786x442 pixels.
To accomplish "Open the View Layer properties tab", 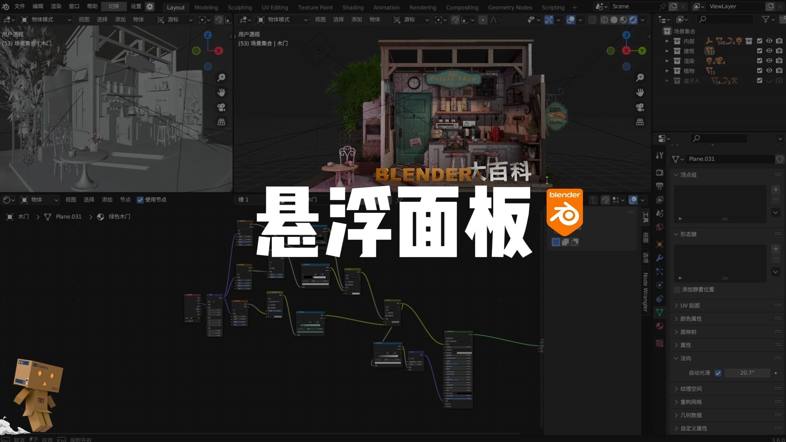I will coord(660,200).
